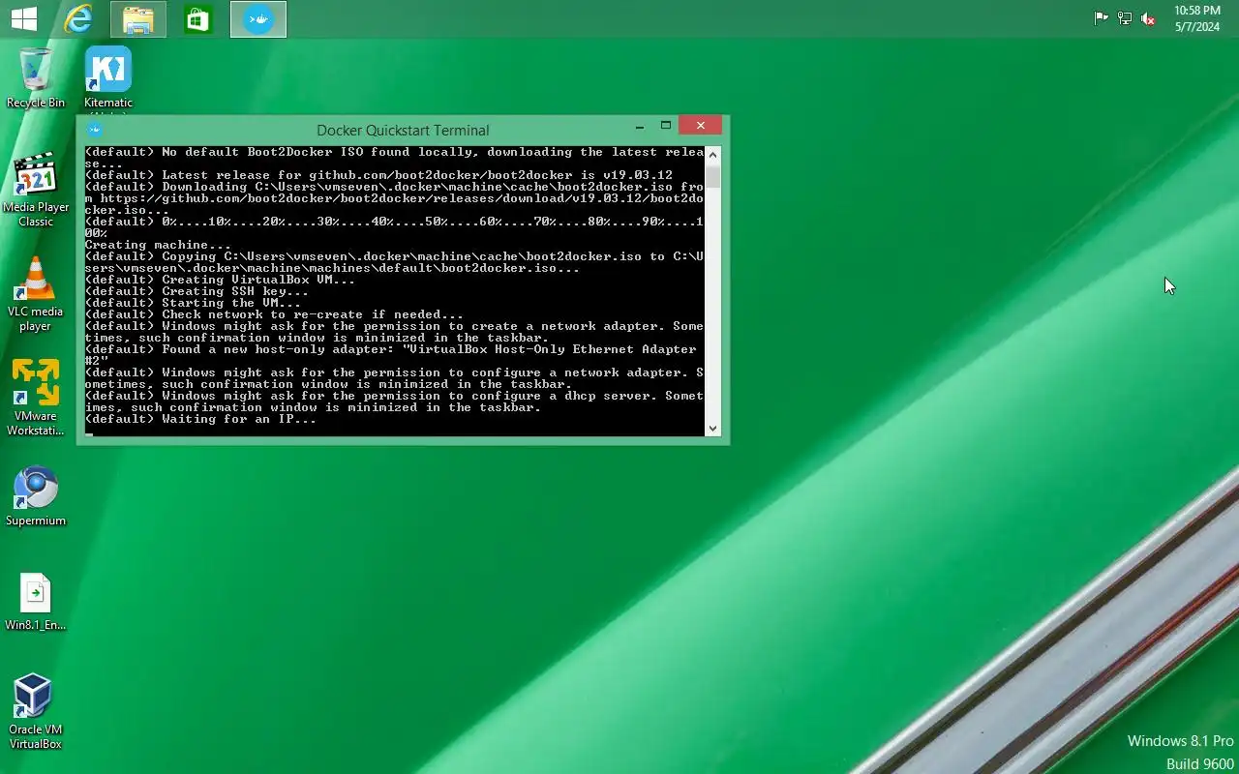Click the terminal scrollbar up arrow

[713, 155]
